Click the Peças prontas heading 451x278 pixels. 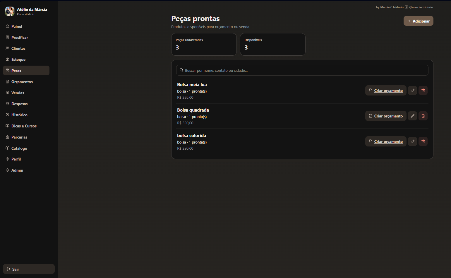[x=196, y=18]
